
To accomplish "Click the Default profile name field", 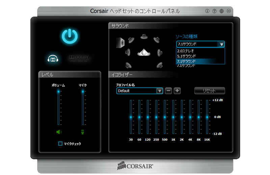I will [137, 91].
